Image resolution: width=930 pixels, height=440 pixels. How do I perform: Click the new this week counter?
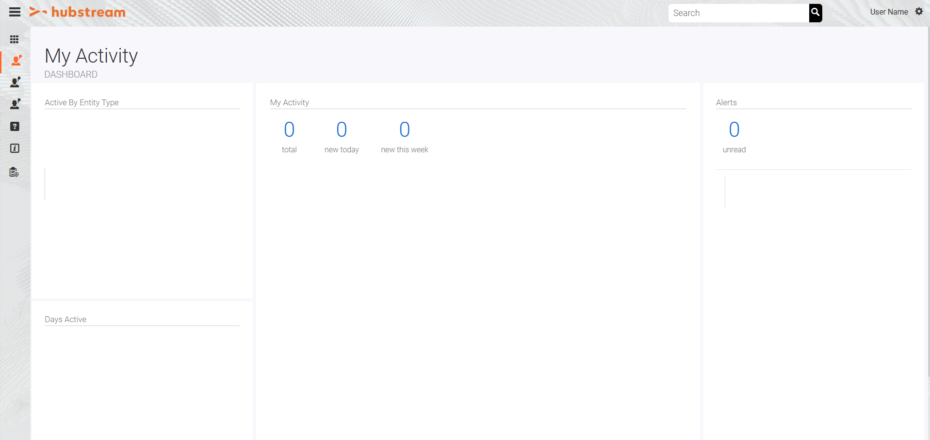tap(404, 129)
